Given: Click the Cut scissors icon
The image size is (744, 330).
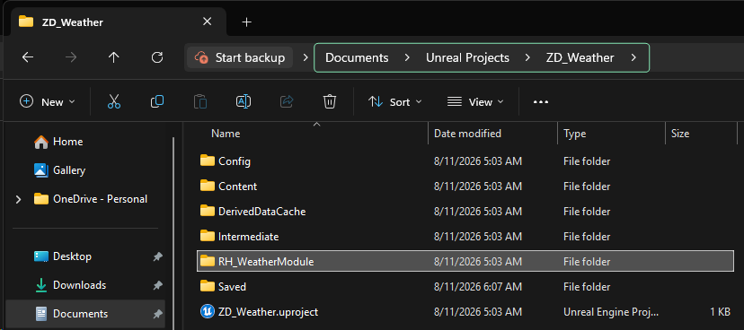Looking at the screenshot, I should coord(114,101).
